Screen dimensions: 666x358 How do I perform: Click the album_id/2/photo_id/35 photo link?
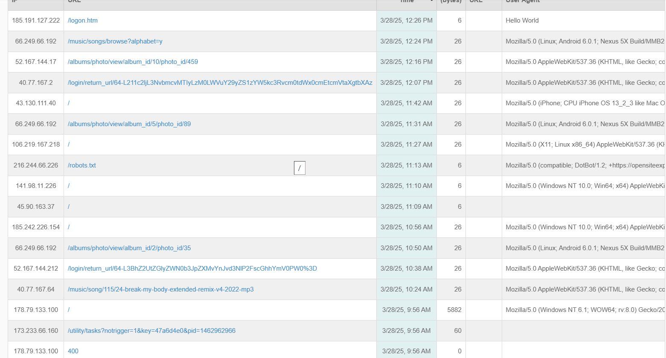pos(129,248)
